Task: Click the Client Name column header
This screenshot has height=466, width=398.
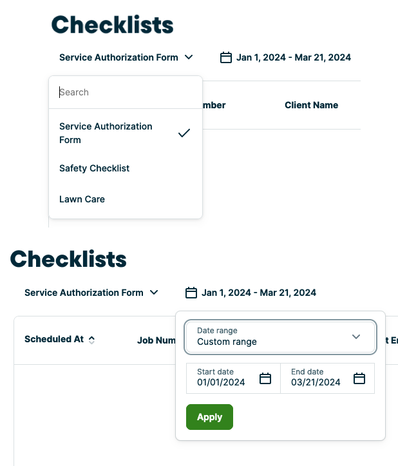Action: 311,105
